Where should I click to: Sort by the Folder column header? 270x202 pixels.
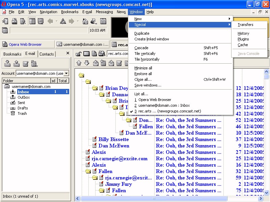[27, 81]
